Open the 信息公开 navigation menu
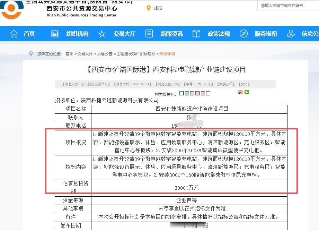The image size is (319, 231). (310, 34)
